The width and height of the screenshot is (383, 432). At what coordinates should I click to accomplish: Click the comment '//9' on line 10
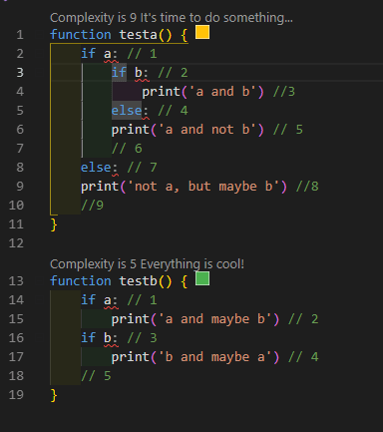coord(92,206)
